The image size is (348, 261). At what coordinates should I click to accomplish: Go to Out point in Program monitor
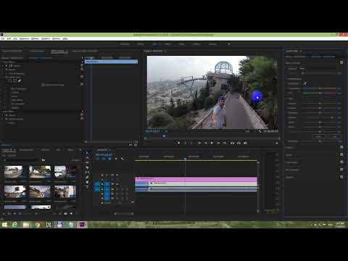[225, 143]
